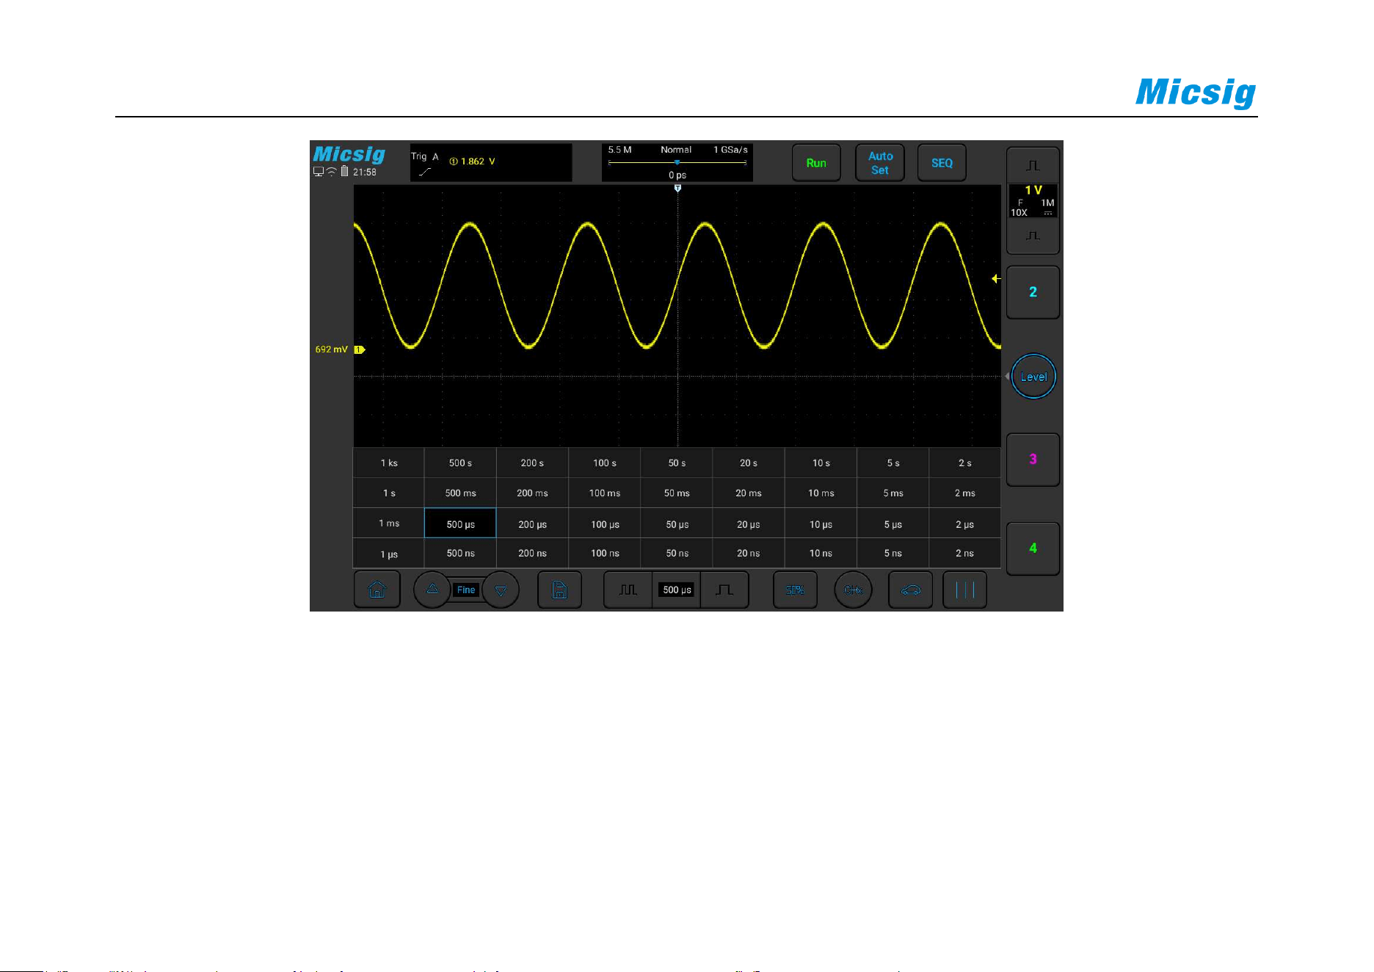
Task: Decrease time base with single-pulse icon
Action: (x=724, y=590)
